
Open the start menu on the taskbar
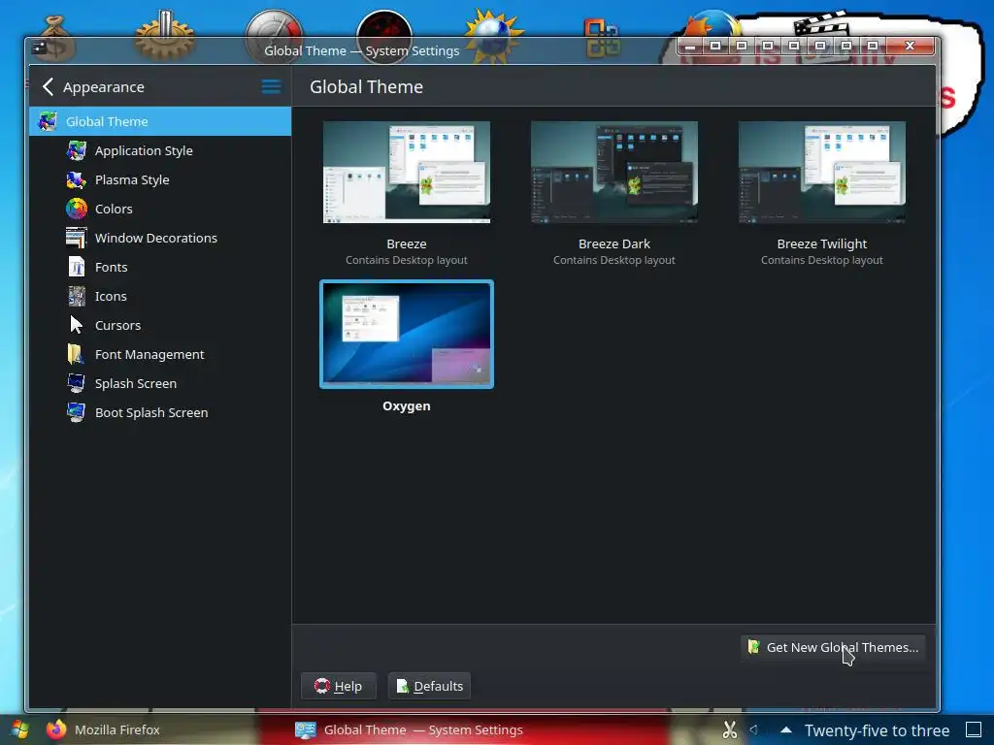(19, 729)
